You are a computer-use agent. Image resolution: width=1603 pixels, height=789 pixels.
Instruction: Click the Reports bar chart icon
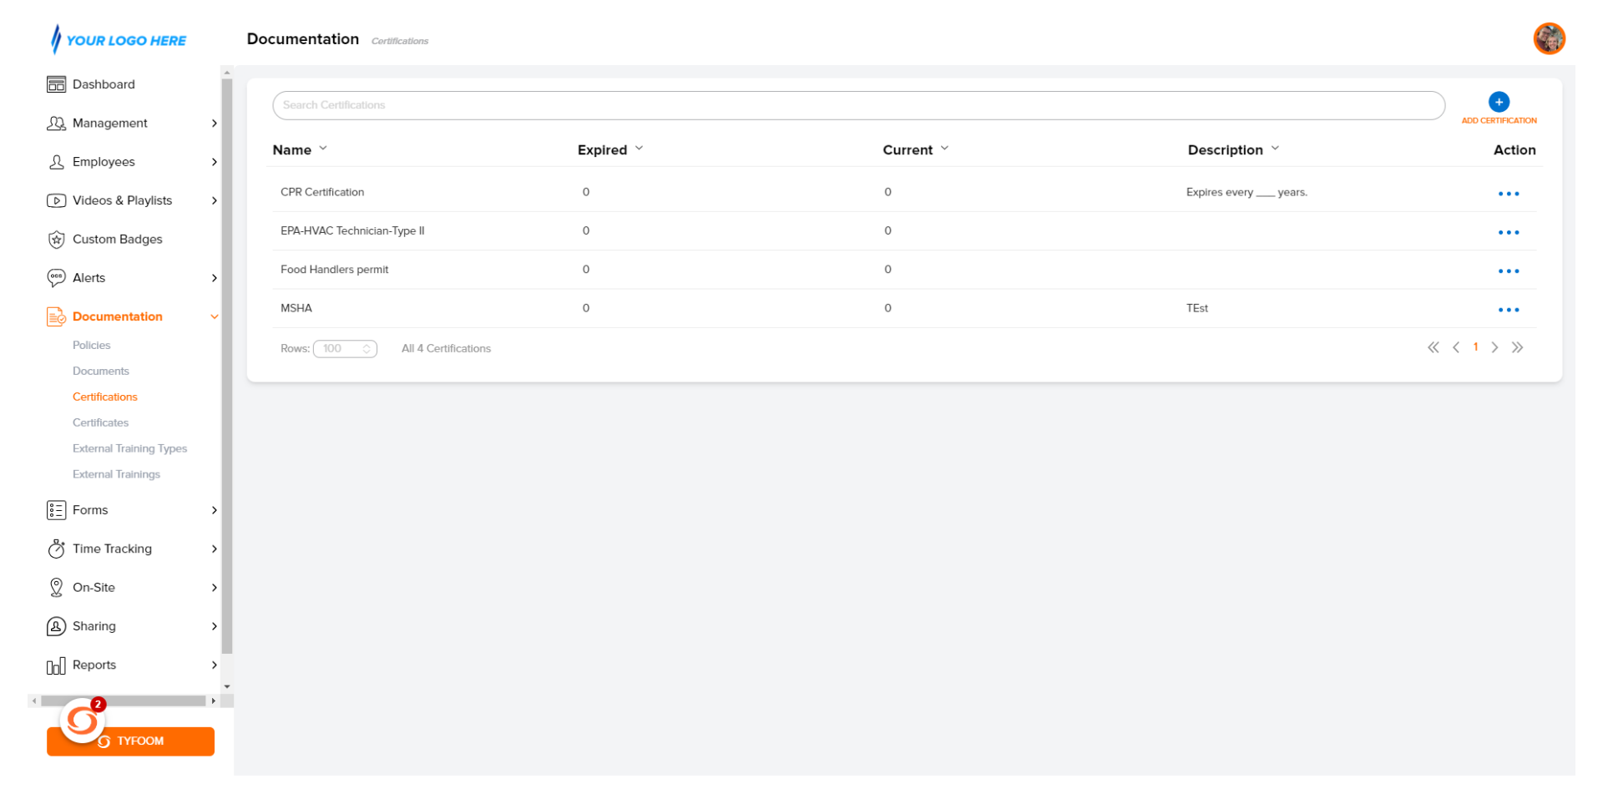(x=56, y=665)
